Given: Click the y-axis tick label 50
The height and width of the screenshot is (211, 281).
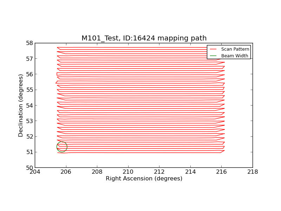Looking at the screenshot, I should (30, 168).
